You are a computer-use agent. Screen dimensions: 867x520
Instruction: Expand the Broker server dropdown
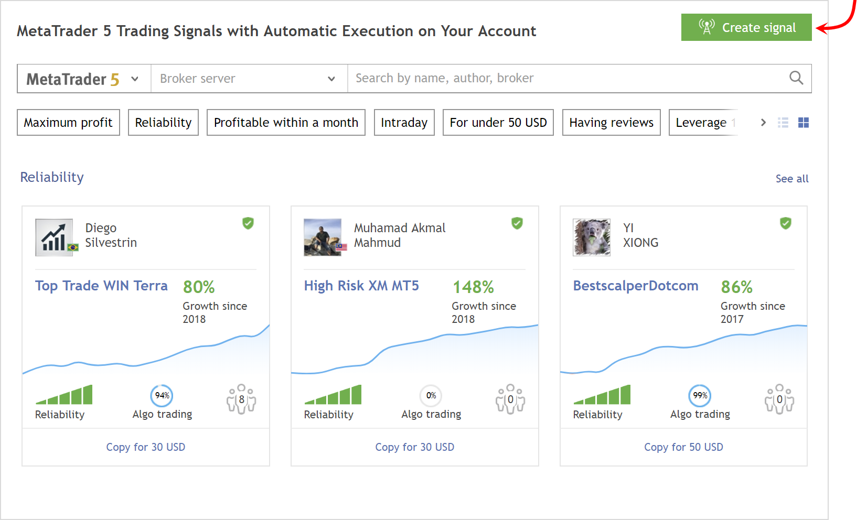pos(249,79)
